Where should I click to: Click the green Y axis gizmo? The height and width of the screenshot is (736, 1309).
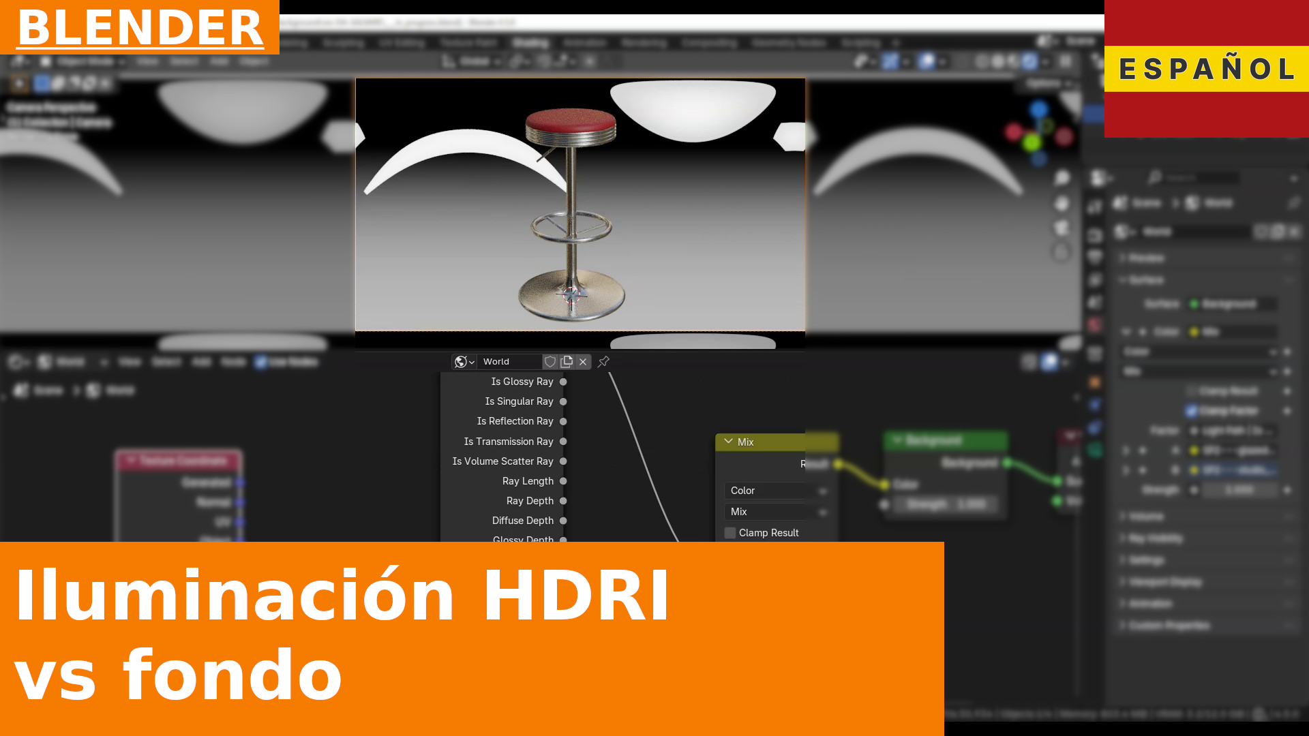point(1032,142)
